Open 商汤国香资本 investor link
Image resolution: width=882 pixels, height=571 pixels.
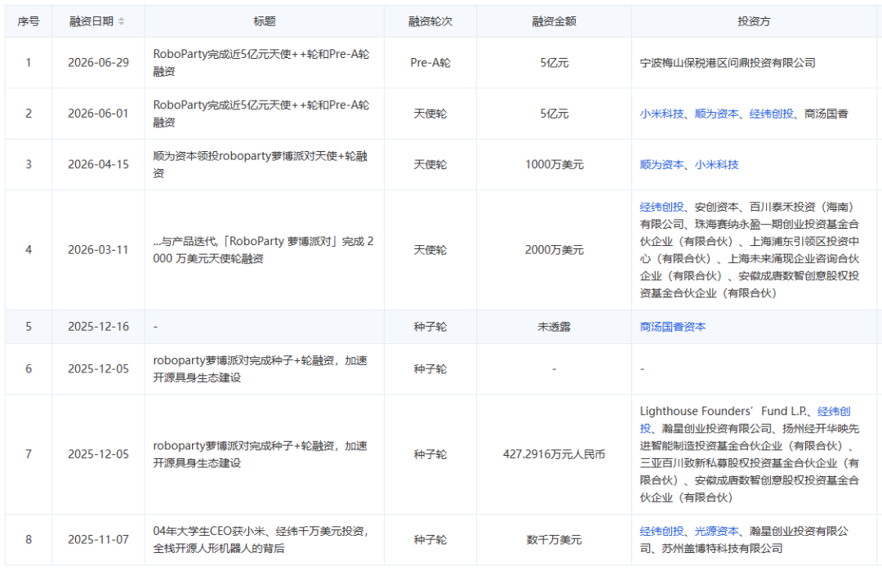coord(673,327)
